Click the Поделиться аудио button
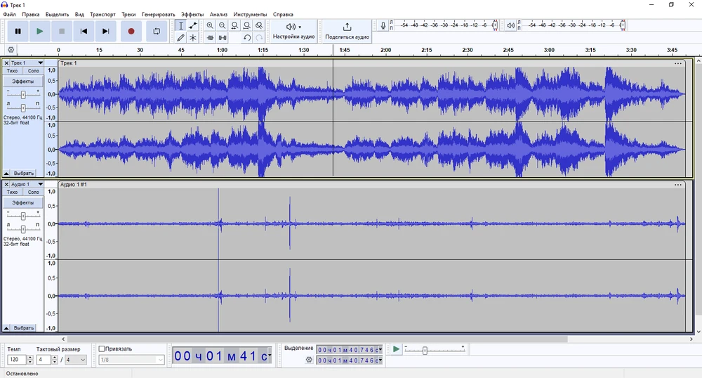The image size is (702, 378). [347, 31]
